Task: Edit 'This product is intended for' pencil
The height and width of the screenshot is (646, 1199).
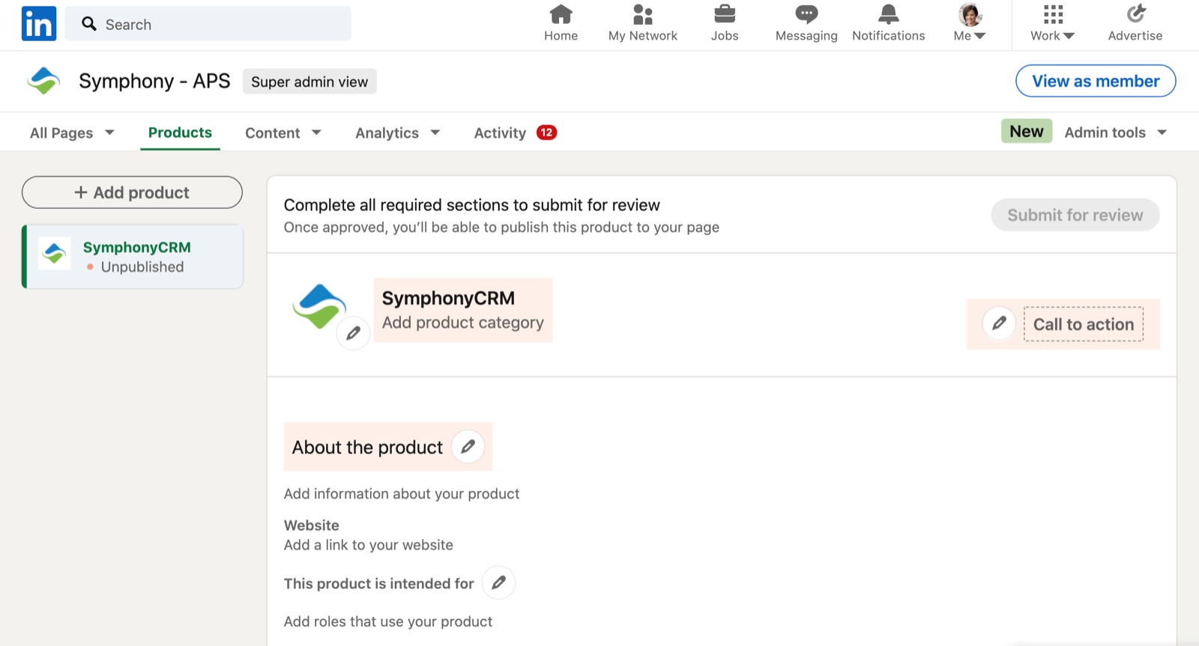Action: click(498, 582)
